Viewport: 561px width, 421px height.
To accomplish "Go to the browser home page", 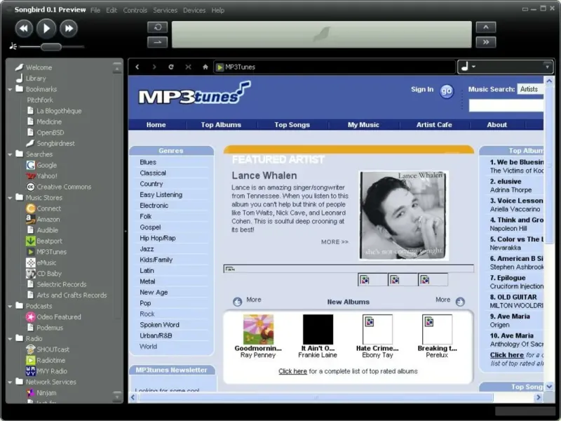I will coord(205,67).
